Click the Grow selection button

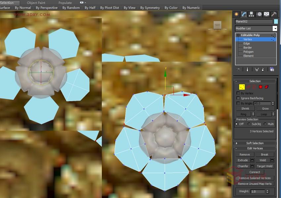coord(264,108)
